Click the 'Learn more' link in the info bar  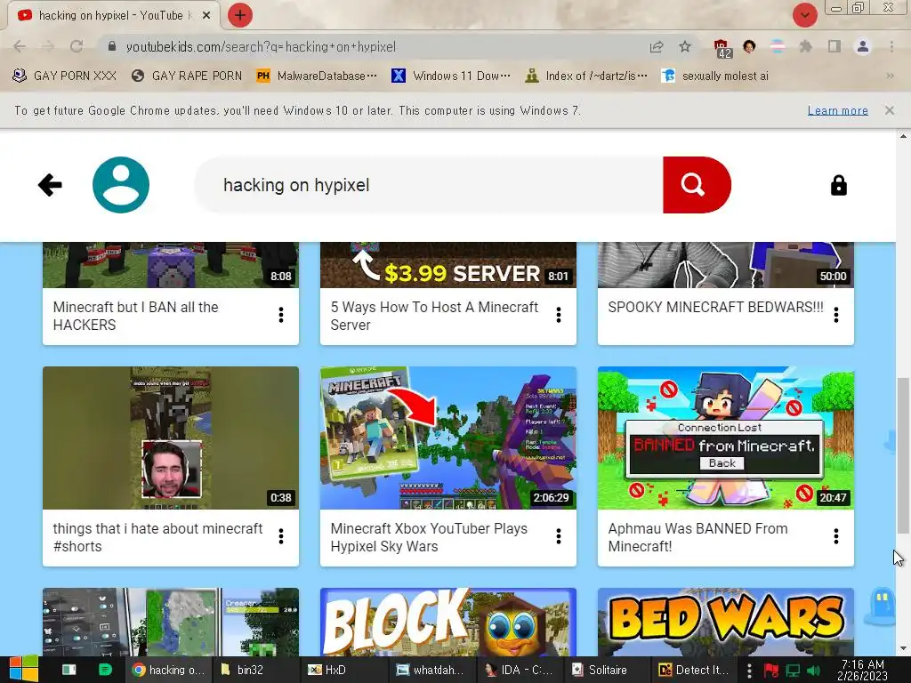[x=838, y=110]
